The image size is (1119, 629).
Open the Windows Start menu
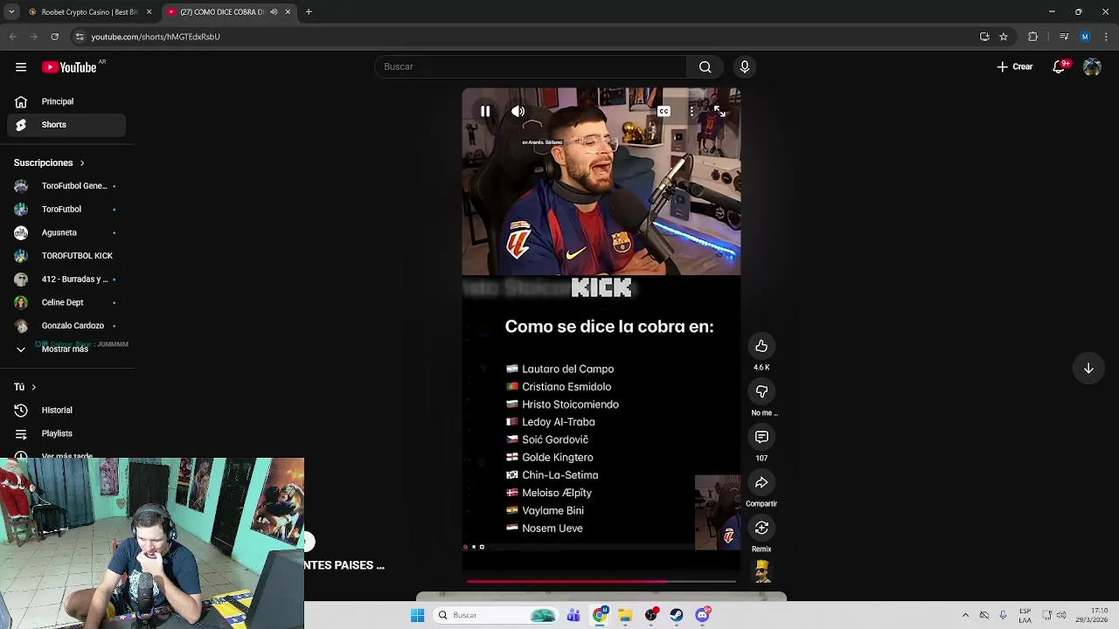click(x=418, y=615)
